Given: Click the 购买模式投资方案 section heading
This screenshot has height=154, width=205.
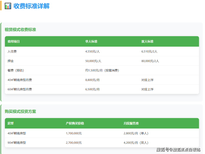Looking at the screenshot, I should click(20, 111).
